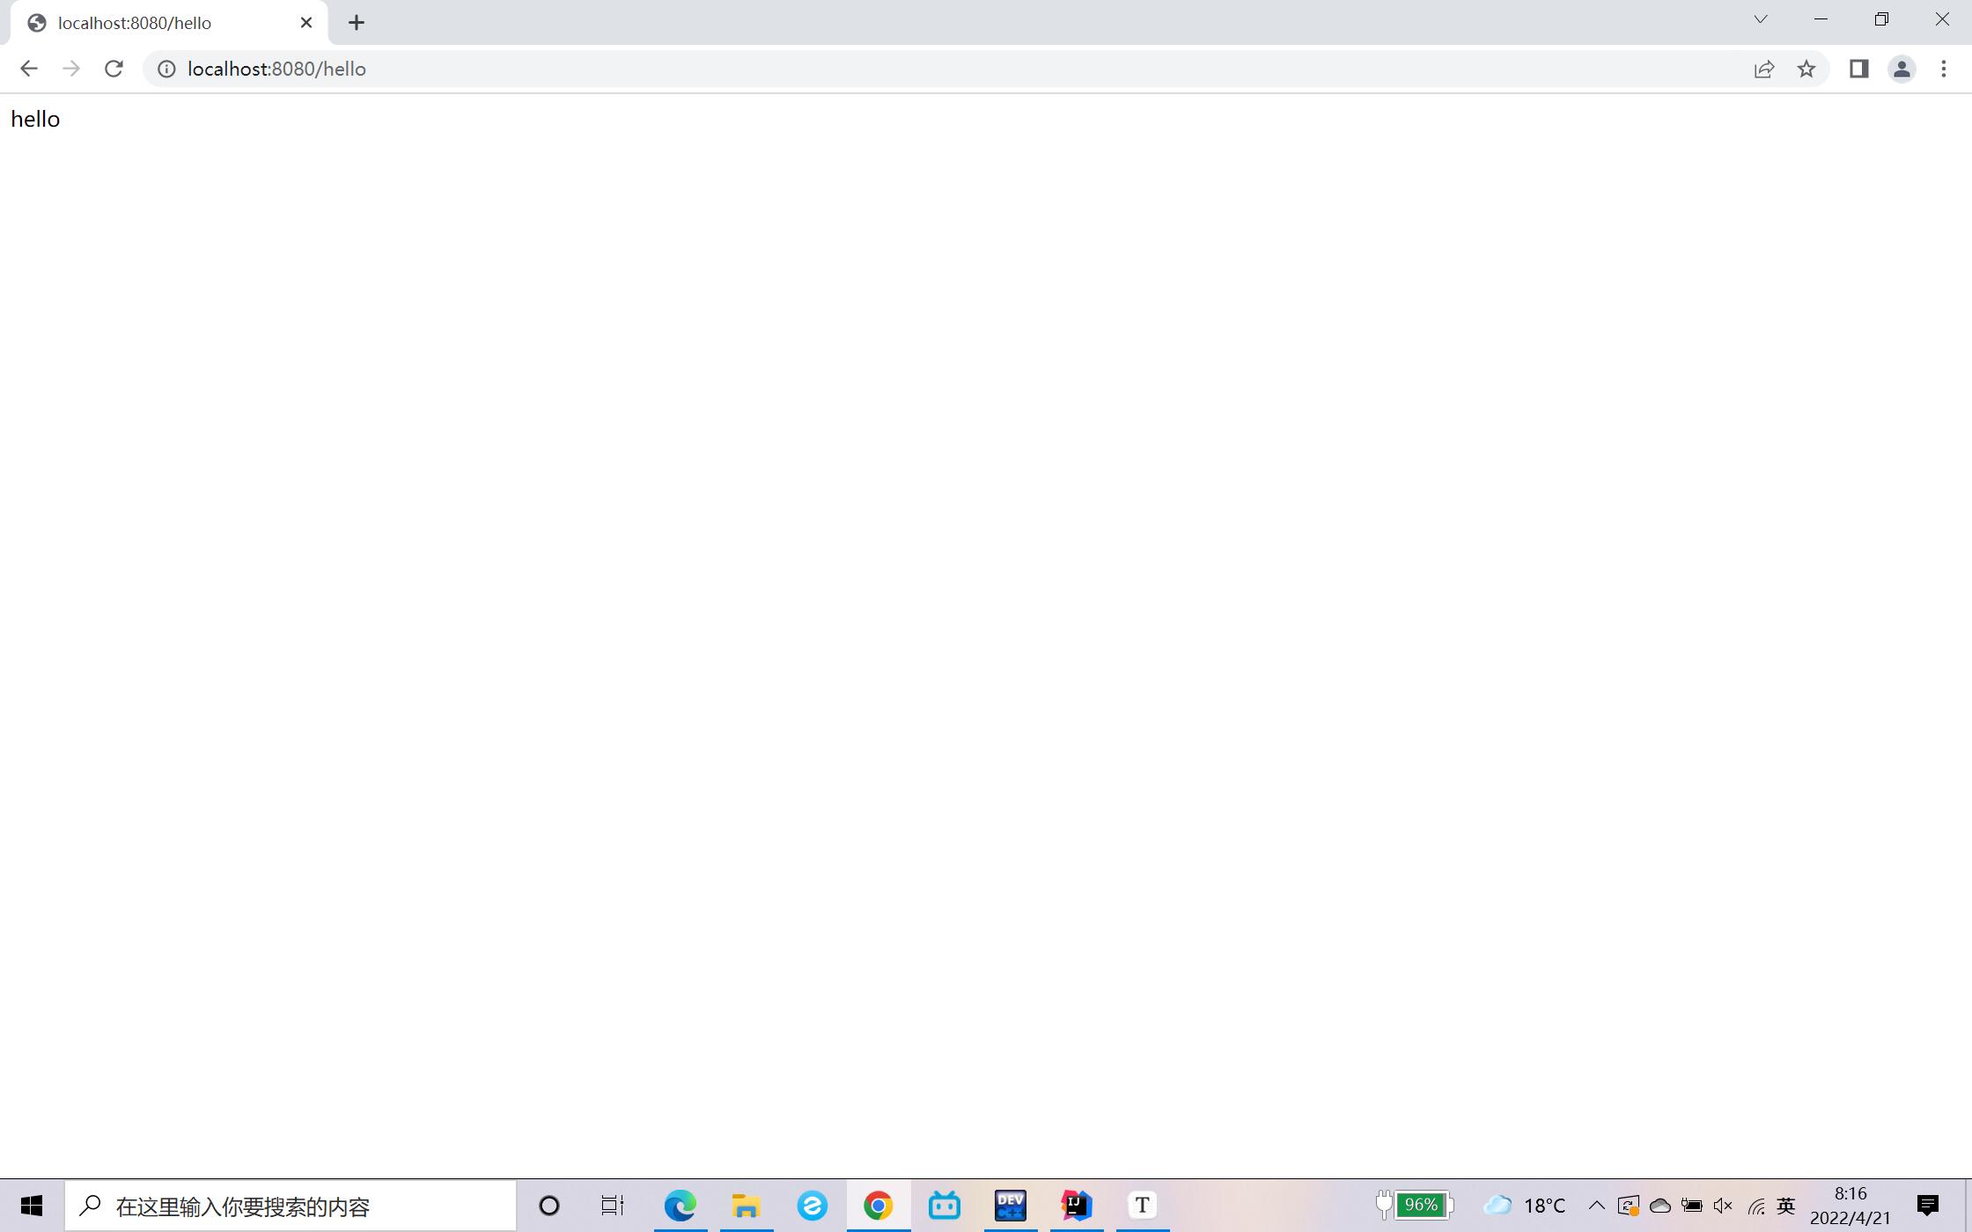This screenshot has width=1972, height=1232.
Task: Bookmark this page with star icon
Action: click(1806, 69)
